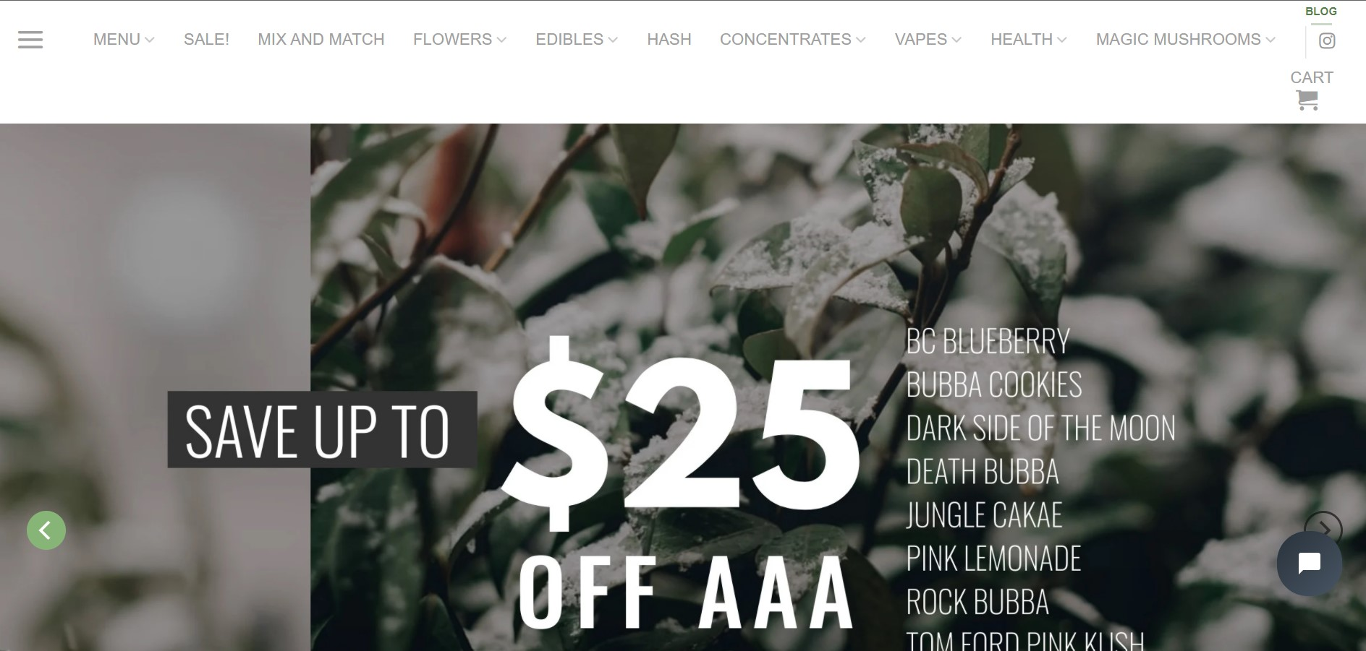Expand the FLOWERS dropdown
The width and height of the screenshot is (1366, 651).
point(459,39)
